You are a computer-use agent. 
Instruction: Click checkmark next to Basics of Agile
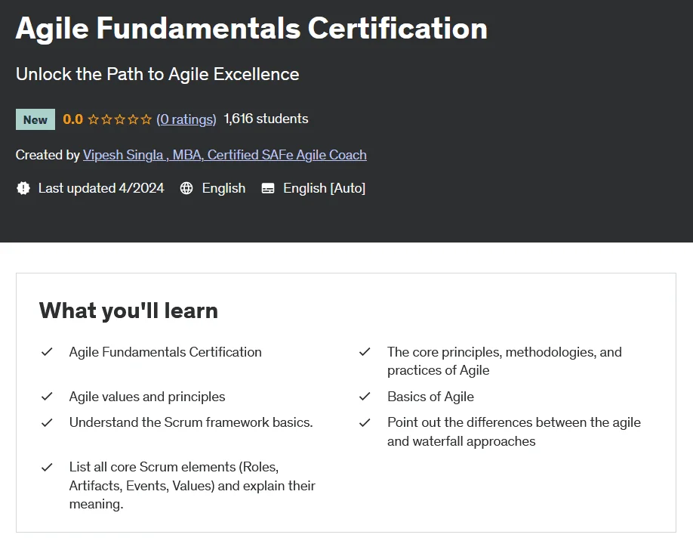coord(365,397)
